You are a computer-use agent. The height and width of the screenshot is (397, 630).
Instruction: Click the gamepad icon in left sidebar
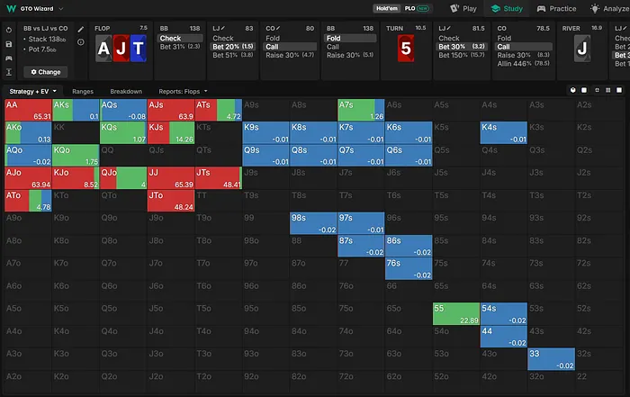pos(9,59)
